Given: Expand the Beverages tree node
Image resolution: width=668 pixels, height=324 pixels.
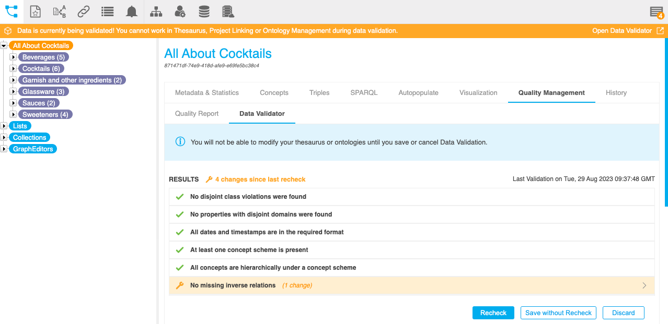Looking at the screenshot, I should [13, 57].
